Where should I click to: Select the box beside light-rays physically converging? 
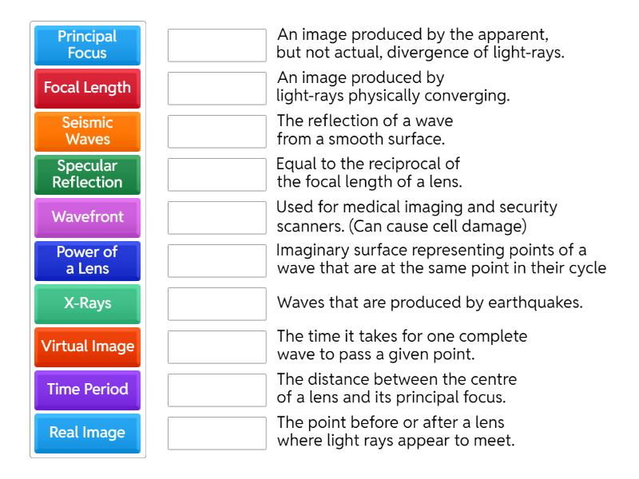point(216,89)
